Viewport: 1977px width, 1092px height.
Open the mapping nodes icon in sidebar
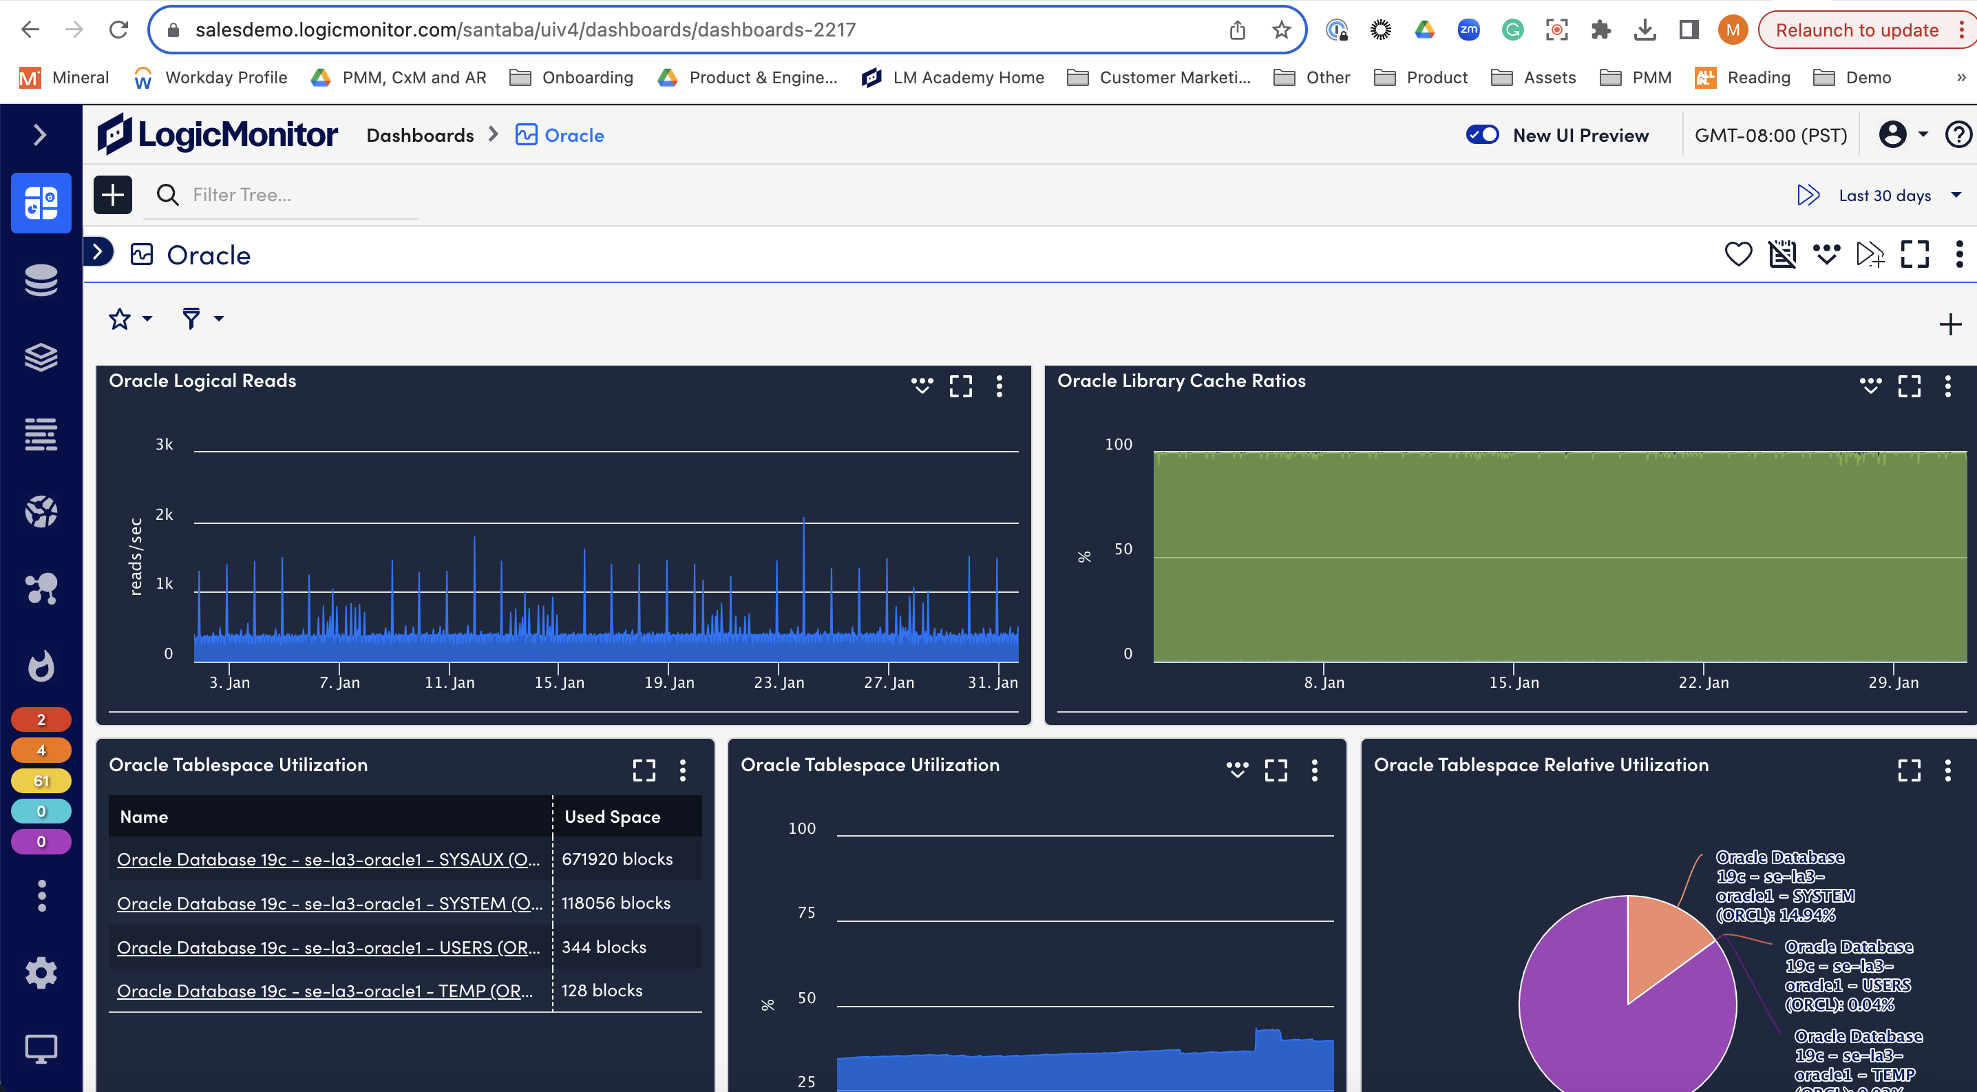41,589
